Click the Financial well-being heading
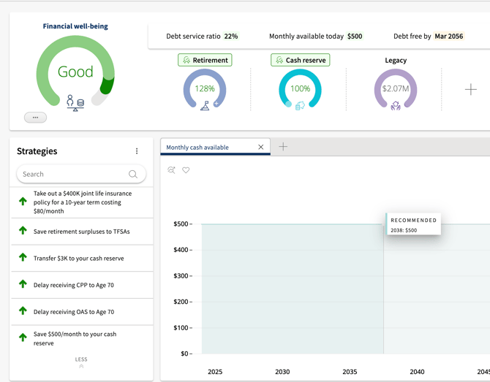This screenshot has height=382, width=490. click(x=75, y=26)
